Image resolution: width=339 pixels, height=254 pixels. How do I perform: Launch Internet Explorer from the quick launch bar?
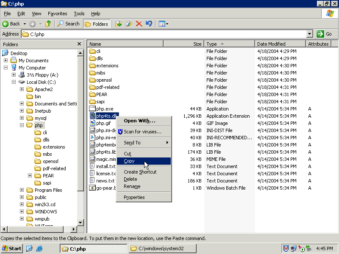pyautogui.click(x=39, y=248)
